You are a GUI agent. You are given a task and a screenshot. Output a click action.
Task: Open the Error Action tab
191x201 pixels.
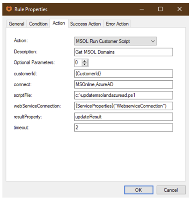[117, 24]
